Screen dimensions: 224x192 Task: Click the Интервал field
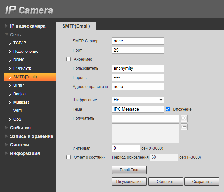(x=126, y=148)
